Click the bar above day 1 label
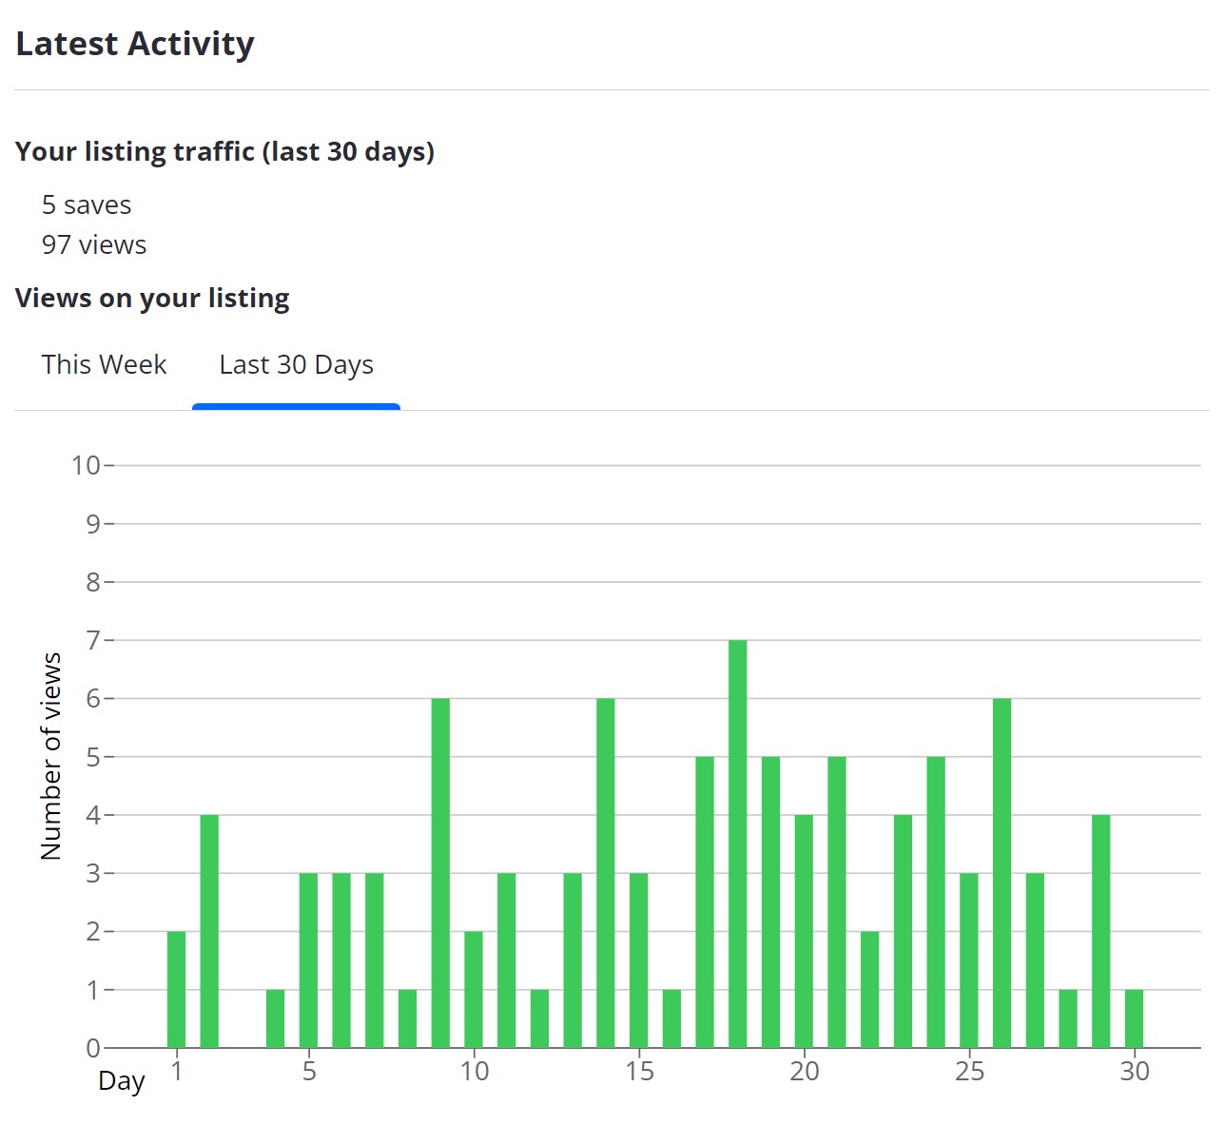Viewport: 1225px width, 1125px height. point(177,990)
